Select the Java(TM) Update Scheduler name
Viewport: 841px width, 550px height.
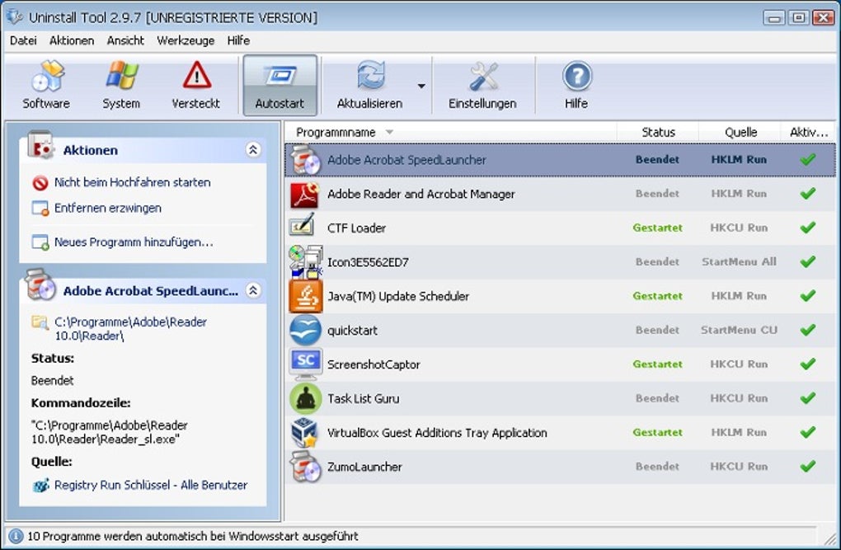pos(398,296)
